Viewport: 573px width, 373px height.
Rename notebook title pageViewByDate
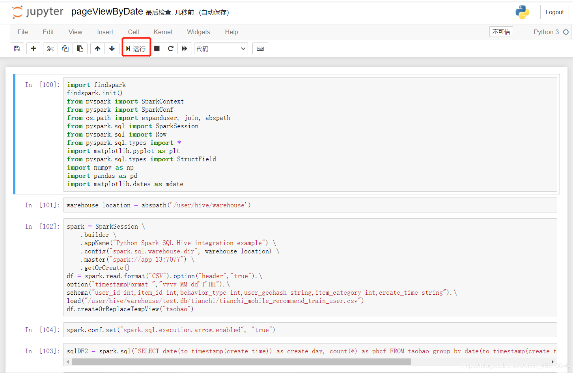(x=107, y=12)
